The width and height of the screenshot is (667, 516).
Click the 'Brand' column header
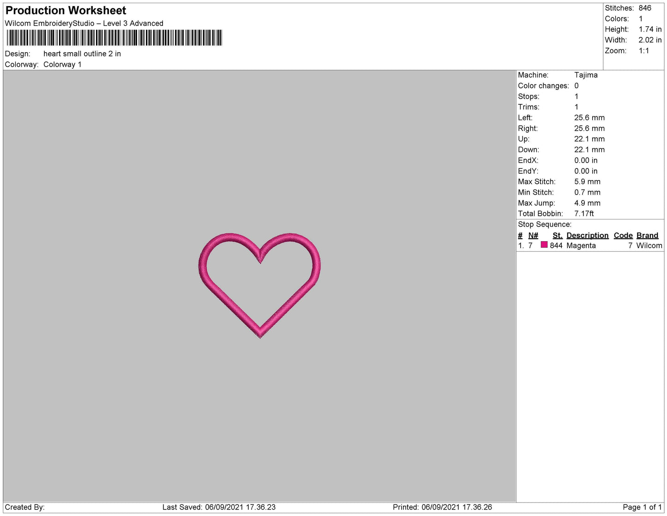pos(647,236)
